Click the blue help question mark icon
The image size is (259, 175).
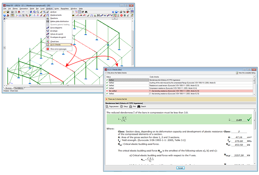tap(113, 12)
